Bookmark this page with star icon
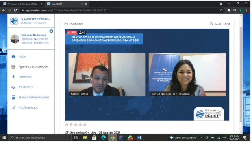This screenshot has height=142, width=252. tap(221, 10)
